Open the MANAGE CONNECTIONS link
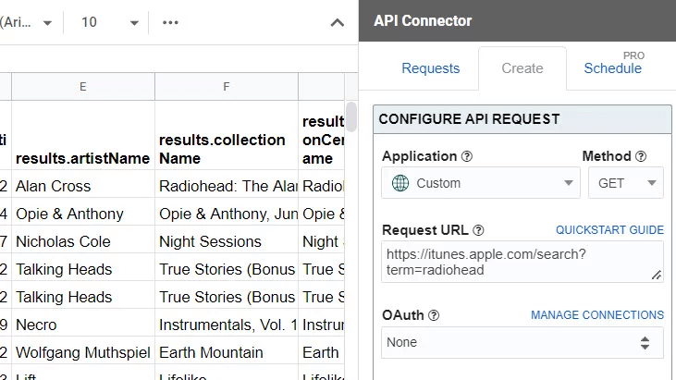 (x=597, y=315)
